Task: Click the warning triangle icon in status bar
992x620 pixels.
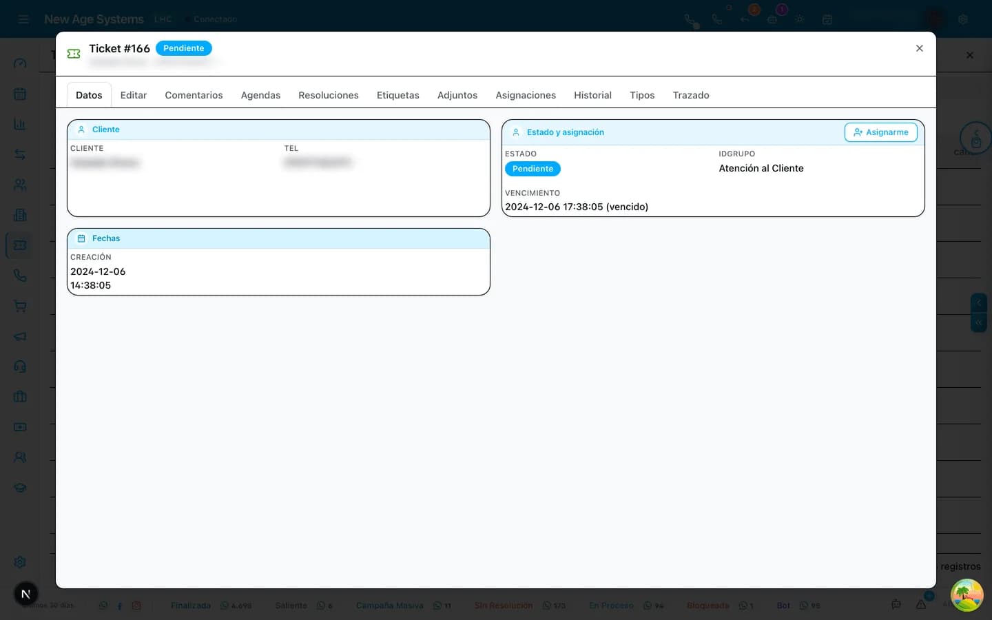Action: [921, 604]
